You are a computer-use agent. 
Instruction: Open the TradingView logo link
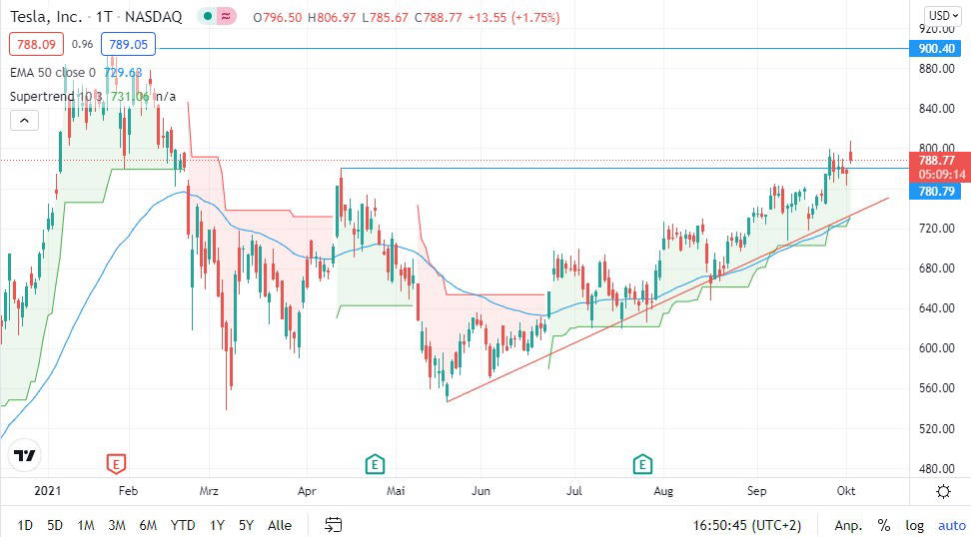coord(25,456)
